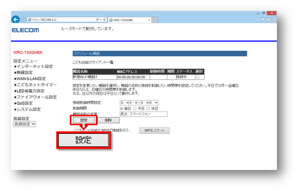
Task: Click the address bar showing 192.168.2.1
Action: (62, 20)
